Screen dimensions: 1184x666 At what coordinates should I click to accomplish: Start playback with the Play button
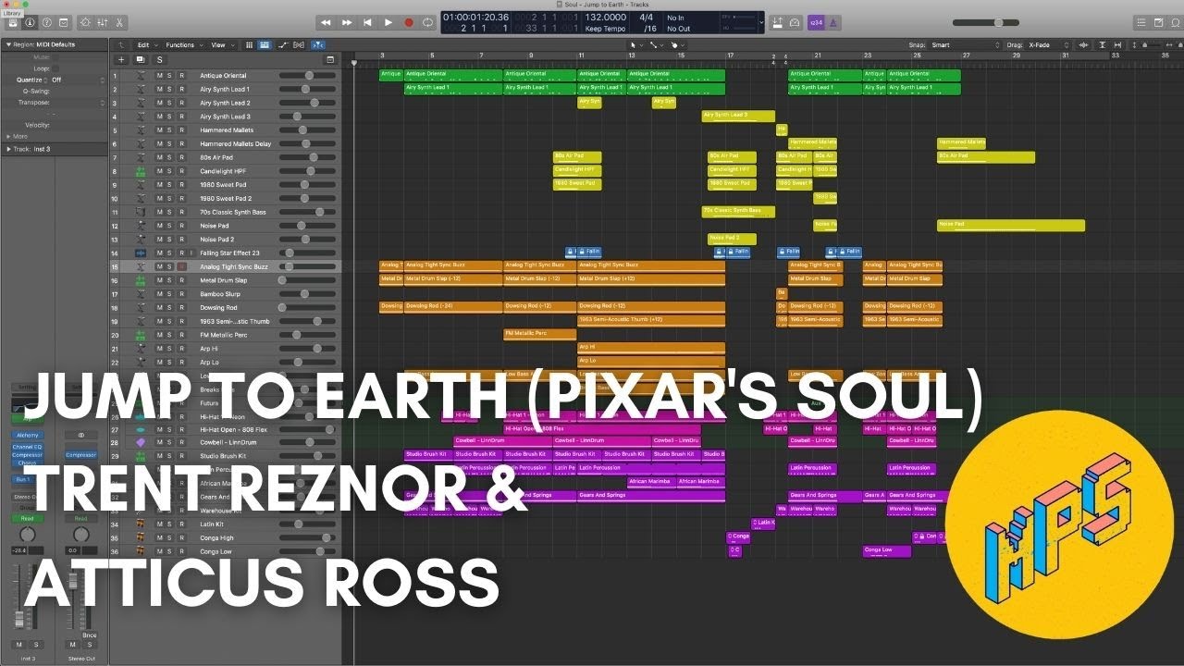[388, 22]
